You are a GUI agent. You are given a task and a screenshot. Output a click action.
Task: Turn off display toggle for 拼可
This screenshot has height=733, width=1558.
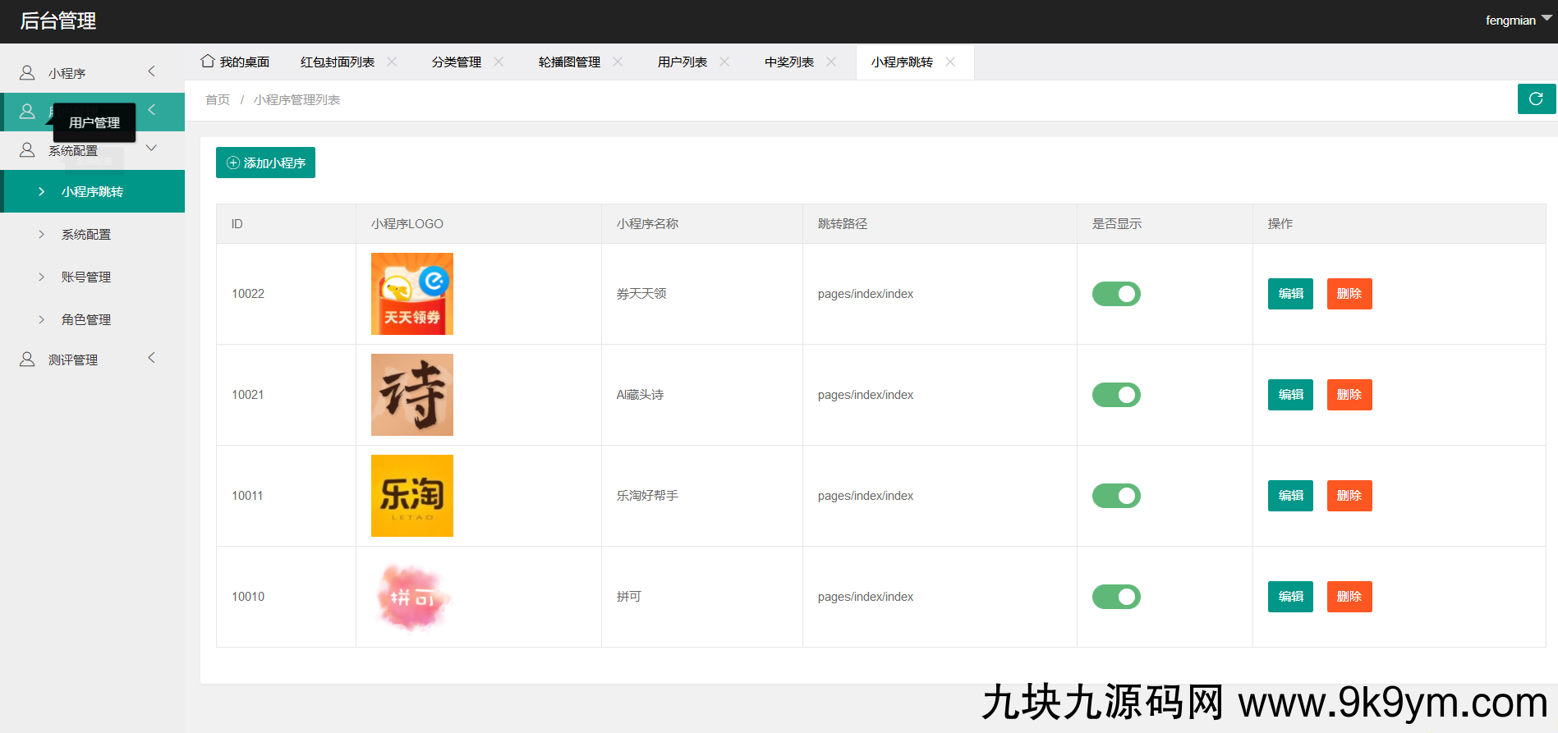(1115, 597)
